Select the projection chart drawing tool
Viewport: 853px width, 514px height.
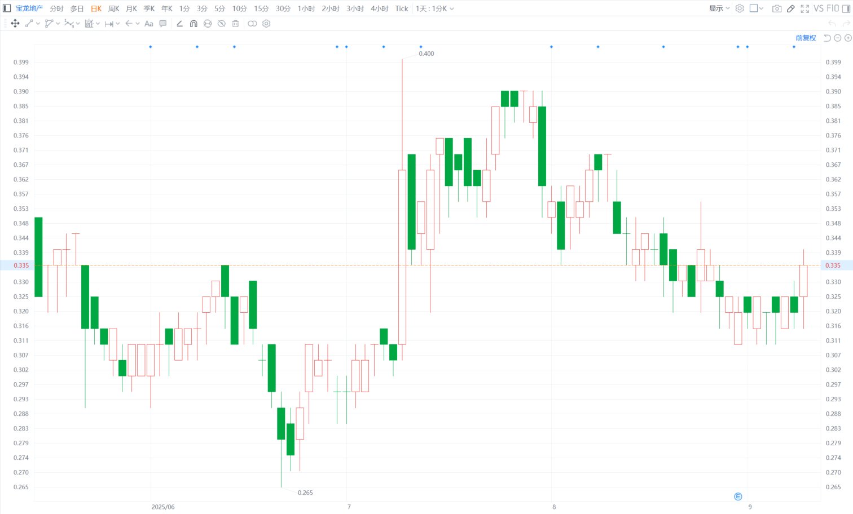coord(89,24)
